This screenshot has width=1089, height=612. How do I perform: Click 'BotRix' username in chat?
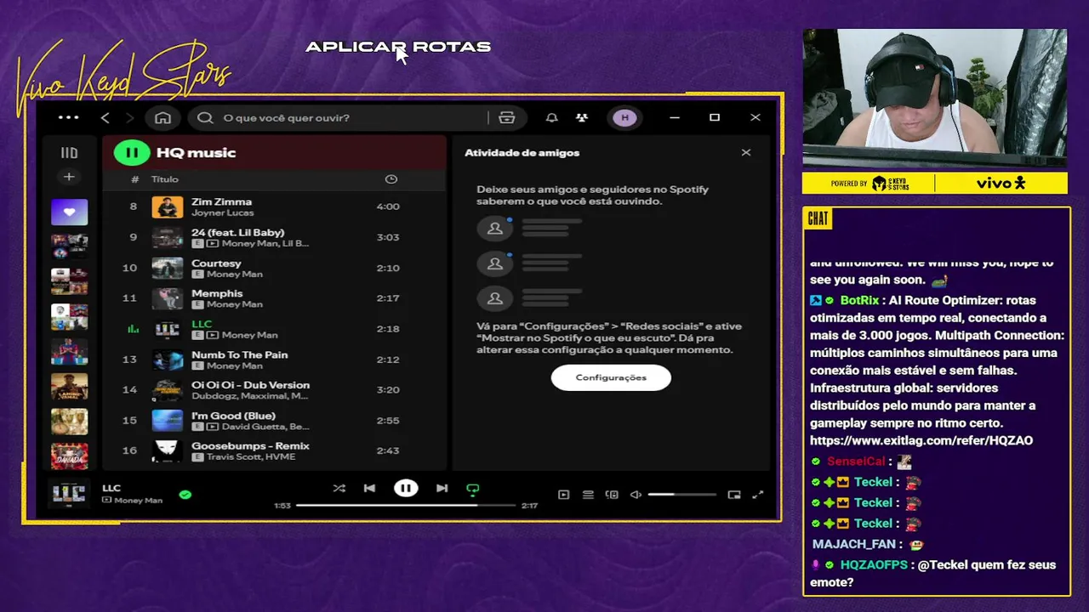coord(859,300)
